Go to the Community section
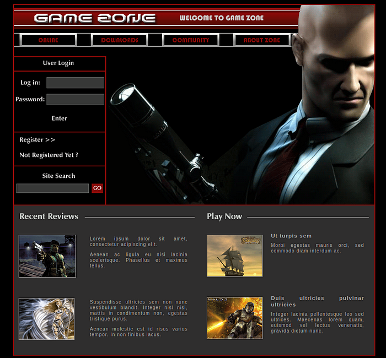 191,40
